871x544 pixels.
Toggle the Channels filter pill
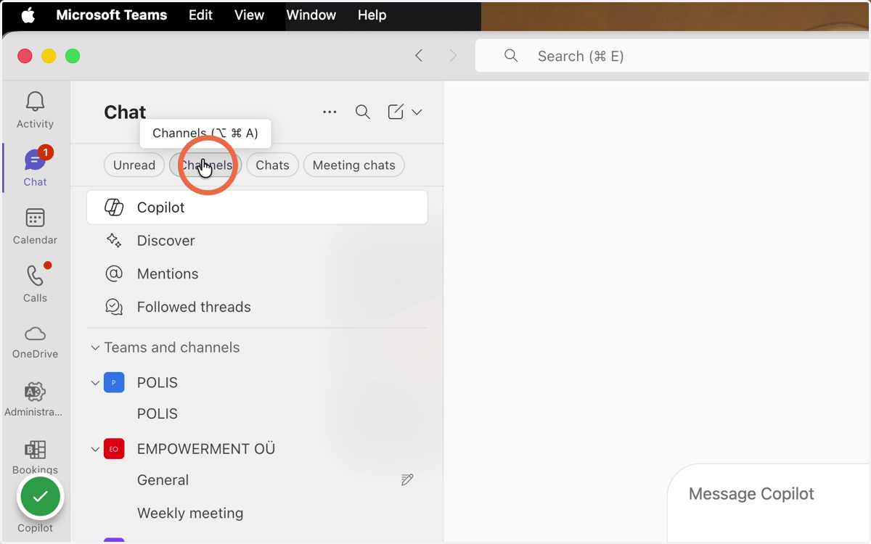(205, 165)
